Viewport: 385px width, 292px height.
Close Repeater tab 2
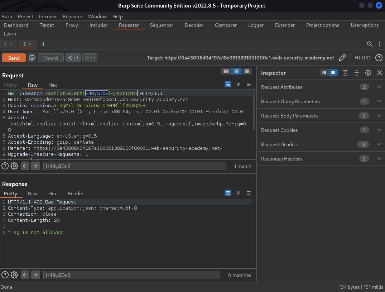click(30, 44)
